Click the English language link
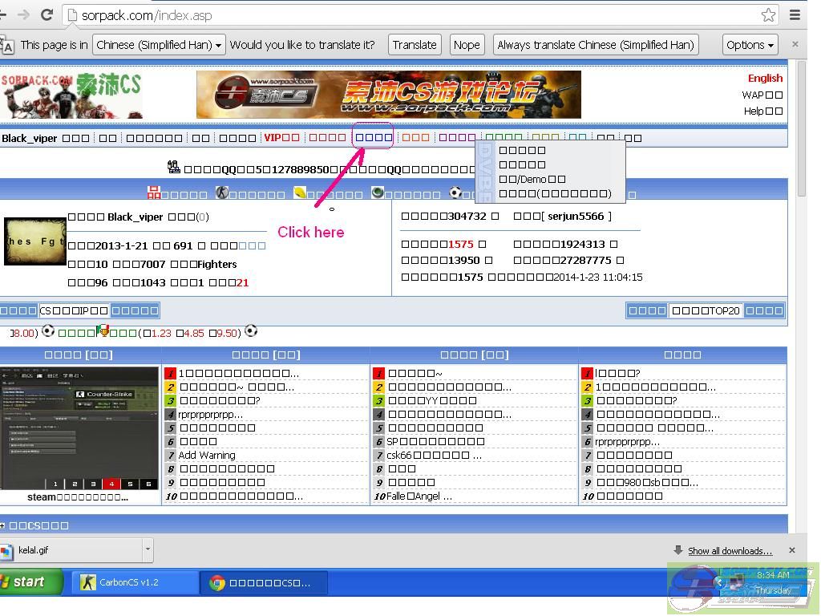 (765, 78)
